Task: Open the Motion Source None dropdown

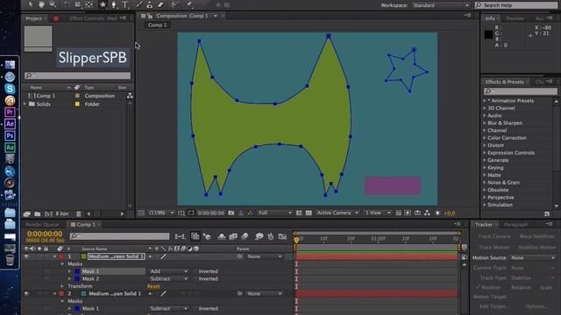Action: click(x=532, y=258)
